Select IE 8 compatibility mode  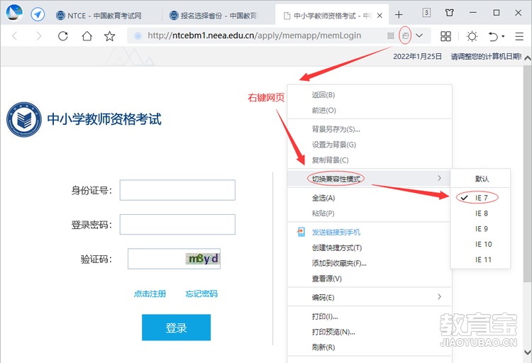tap(481, 213)
